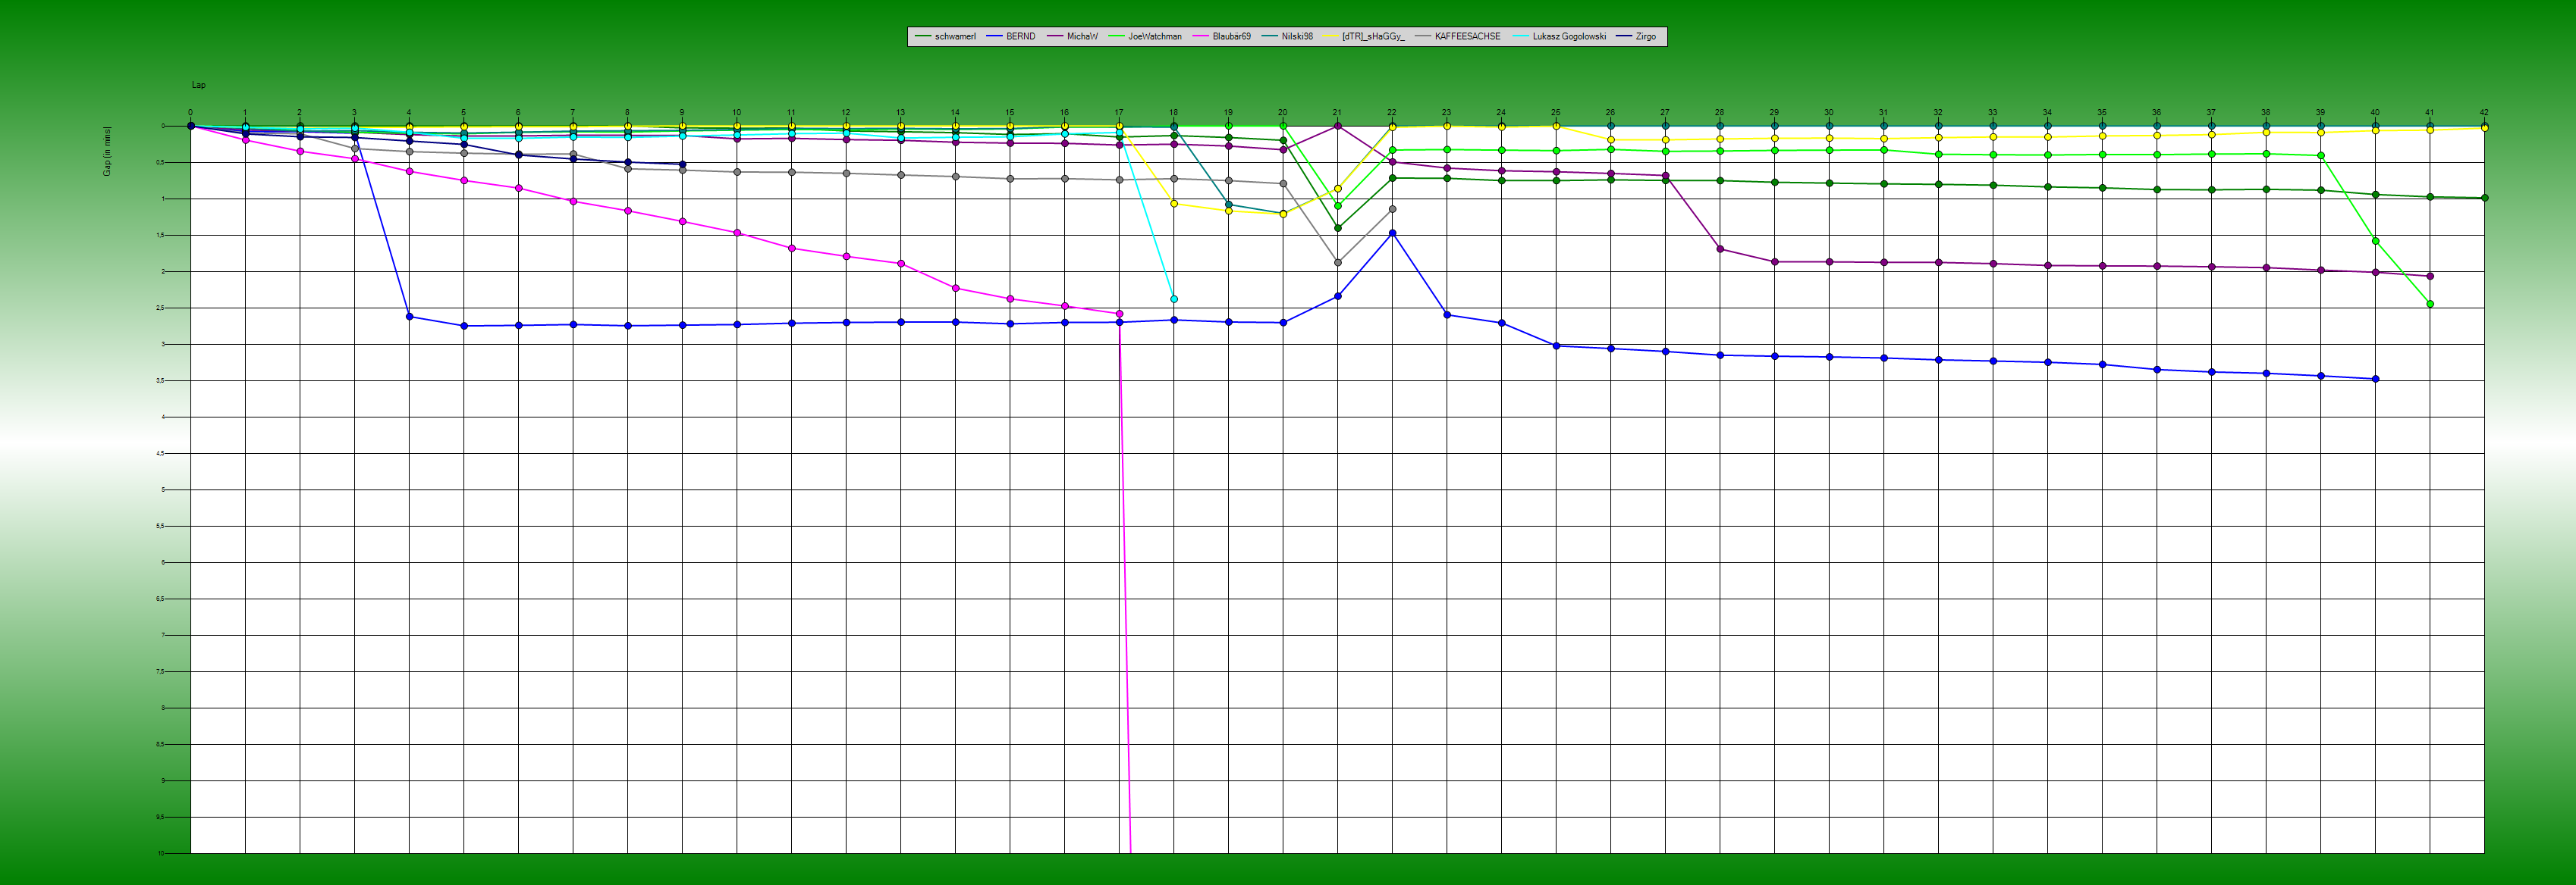Screen dimensions: 2576x885
Task: Click the yellow sHaGGy point at lap 20
Action: coord(1283,214)
